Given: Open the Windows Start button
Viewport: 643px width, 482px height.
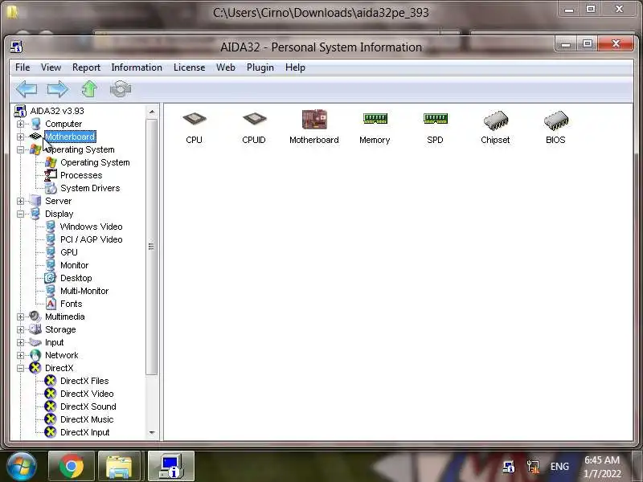Looking at the screenshot, I should (22, 467).
